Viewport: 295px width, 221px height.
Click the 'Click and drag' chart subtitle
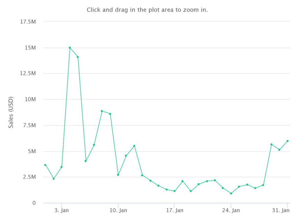pyautogui.click(x=147, y=10)
